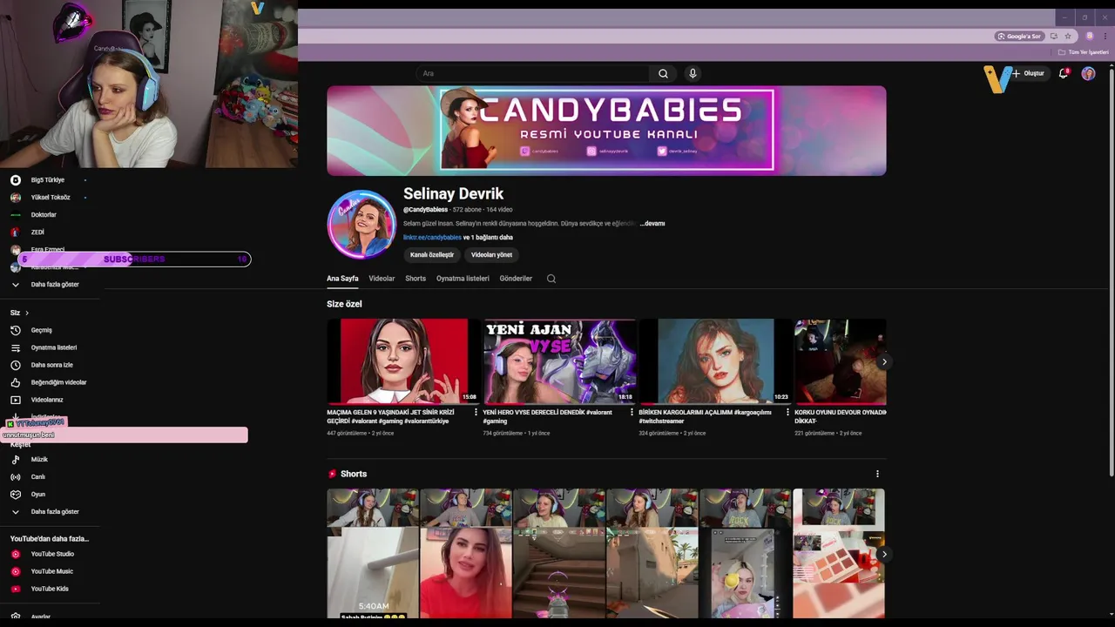The image size is (1115, 627).
Task: Switch to the Gönderiler tab
Action: [516, 279]
